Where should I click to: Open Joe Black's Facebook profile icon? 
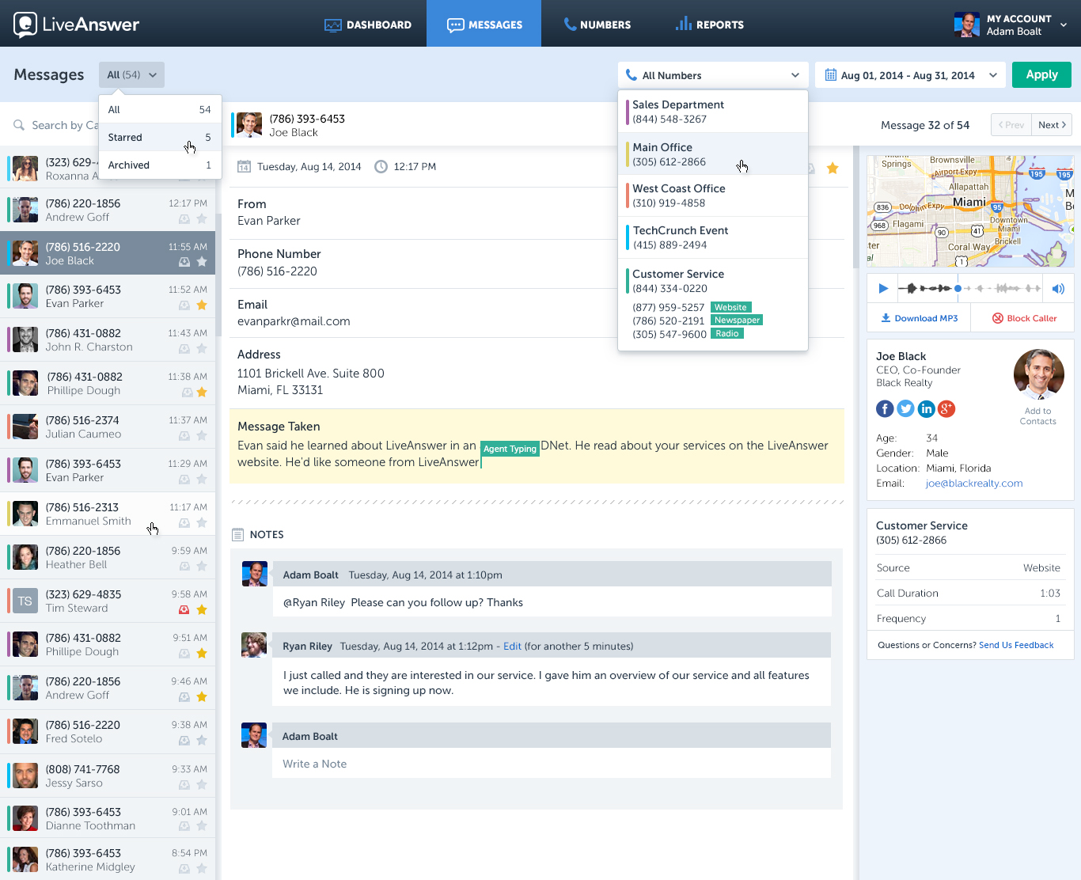coord(885,408)
